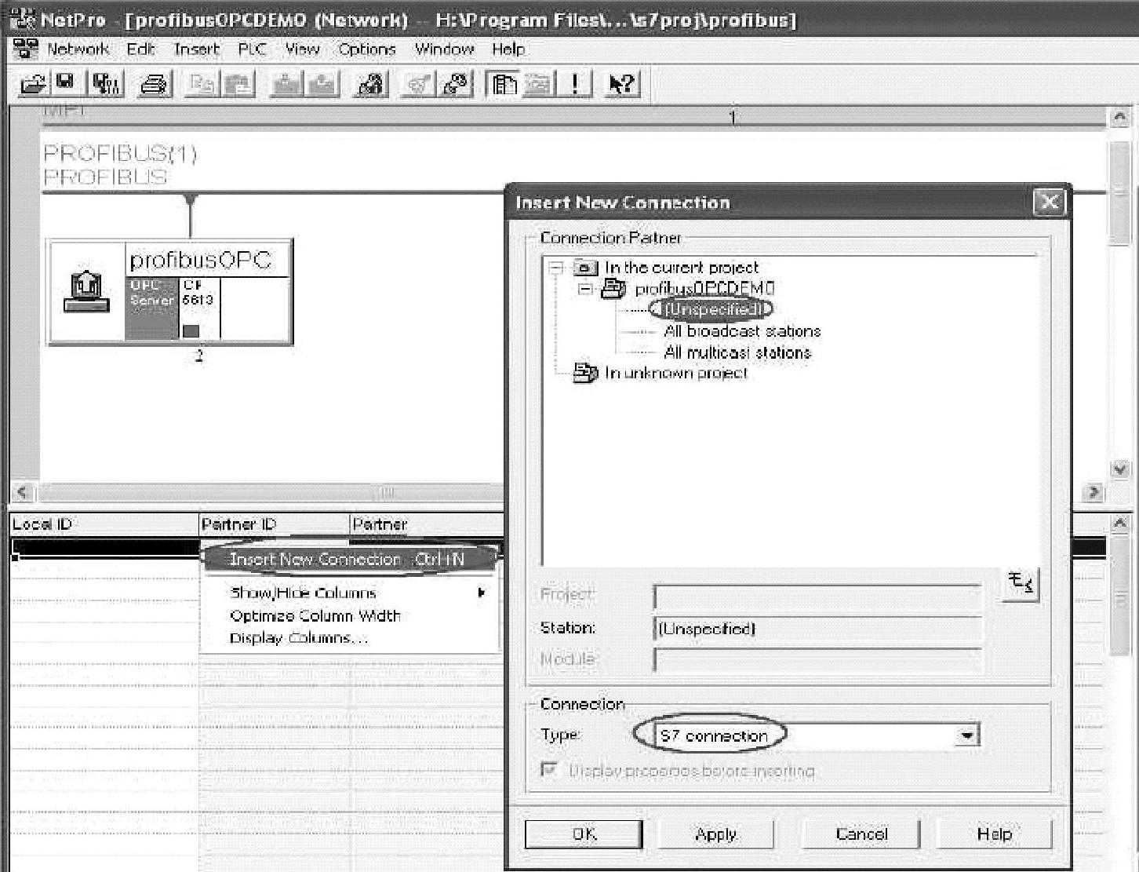Click the Cancel button

tap(861, 834)
